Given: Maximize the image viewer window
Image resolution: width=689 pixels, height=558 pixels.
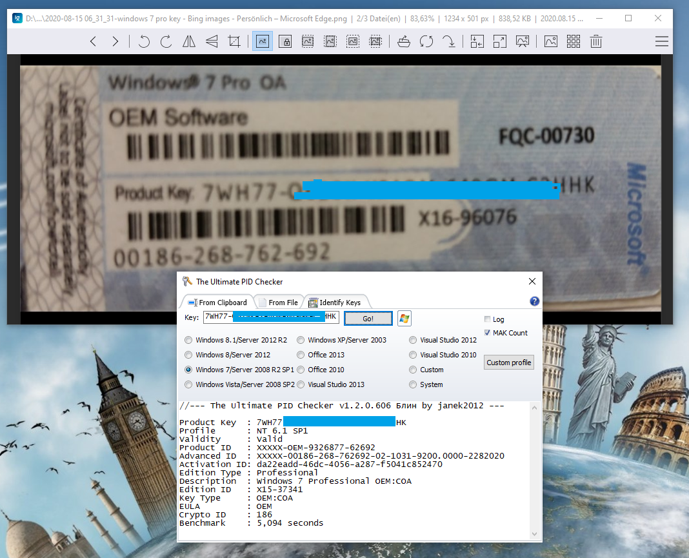Looking at the screenshot, I should pyautogui.click(x=628, y=19).
